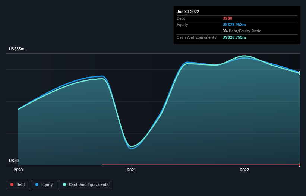Viewport: 306px width, 196px height.
Task: Click the US$35m y-axis label
Action: 17,49
